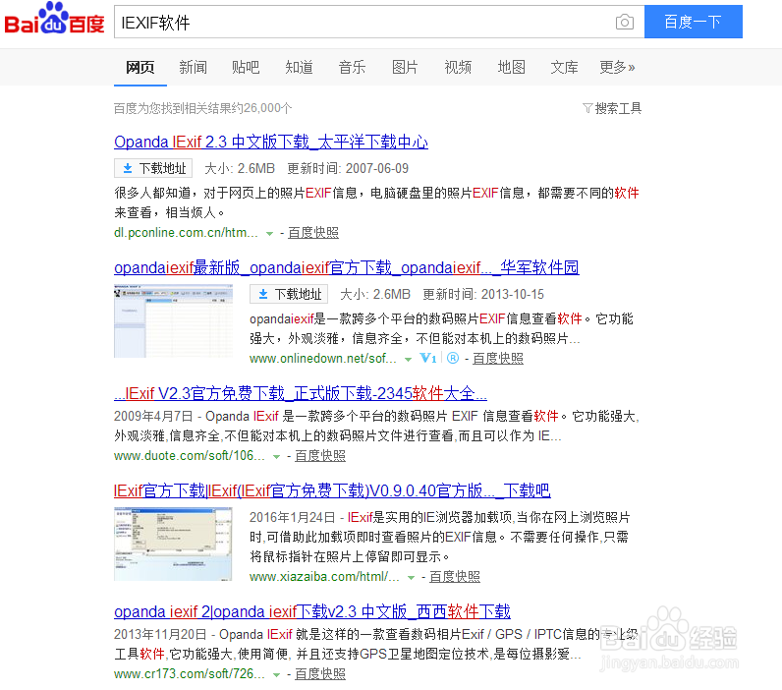This screenshot has height=690, width=782.
Task: Open camera image search icon
Action: tap(625, 22)
